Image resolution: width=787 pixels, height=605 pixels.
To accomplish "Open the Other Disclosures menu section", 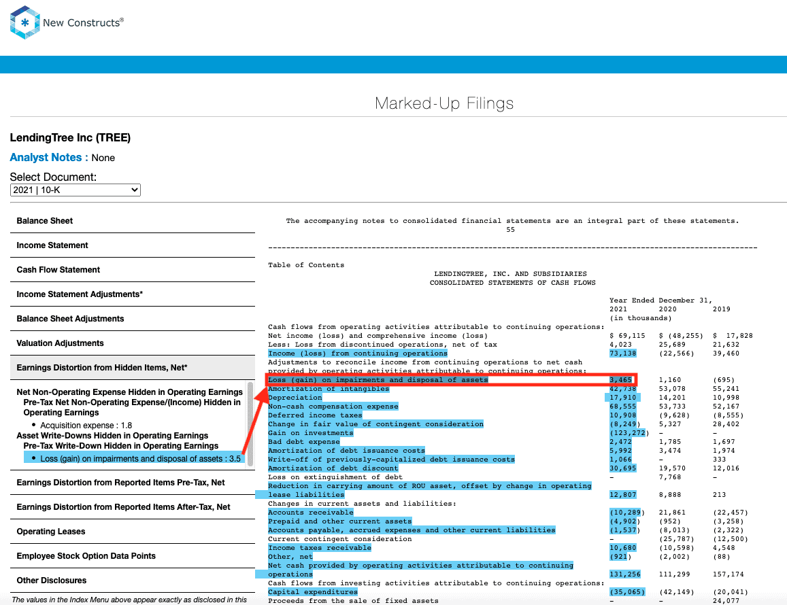I will 133,581.
